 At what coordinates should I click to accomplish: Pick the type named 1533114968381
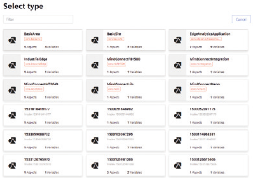click(x=202, y=134)
